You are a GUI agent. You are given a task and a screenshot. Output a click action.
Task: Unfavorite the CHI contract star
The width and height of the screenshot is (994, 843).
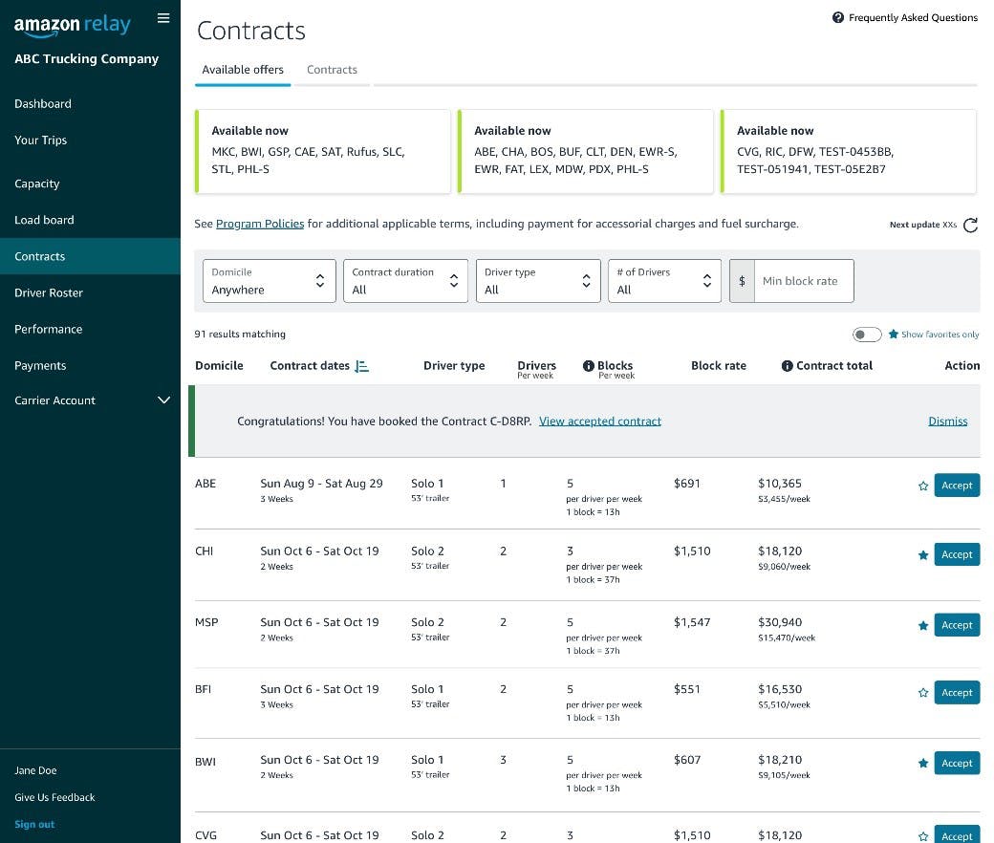click(923, 555)
